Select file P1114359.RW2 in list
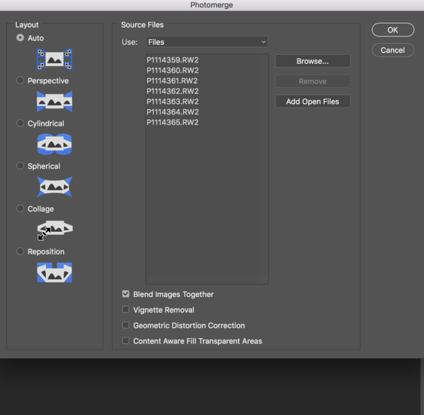The width and height of the screenshot is (424, 415). [173, 60]
